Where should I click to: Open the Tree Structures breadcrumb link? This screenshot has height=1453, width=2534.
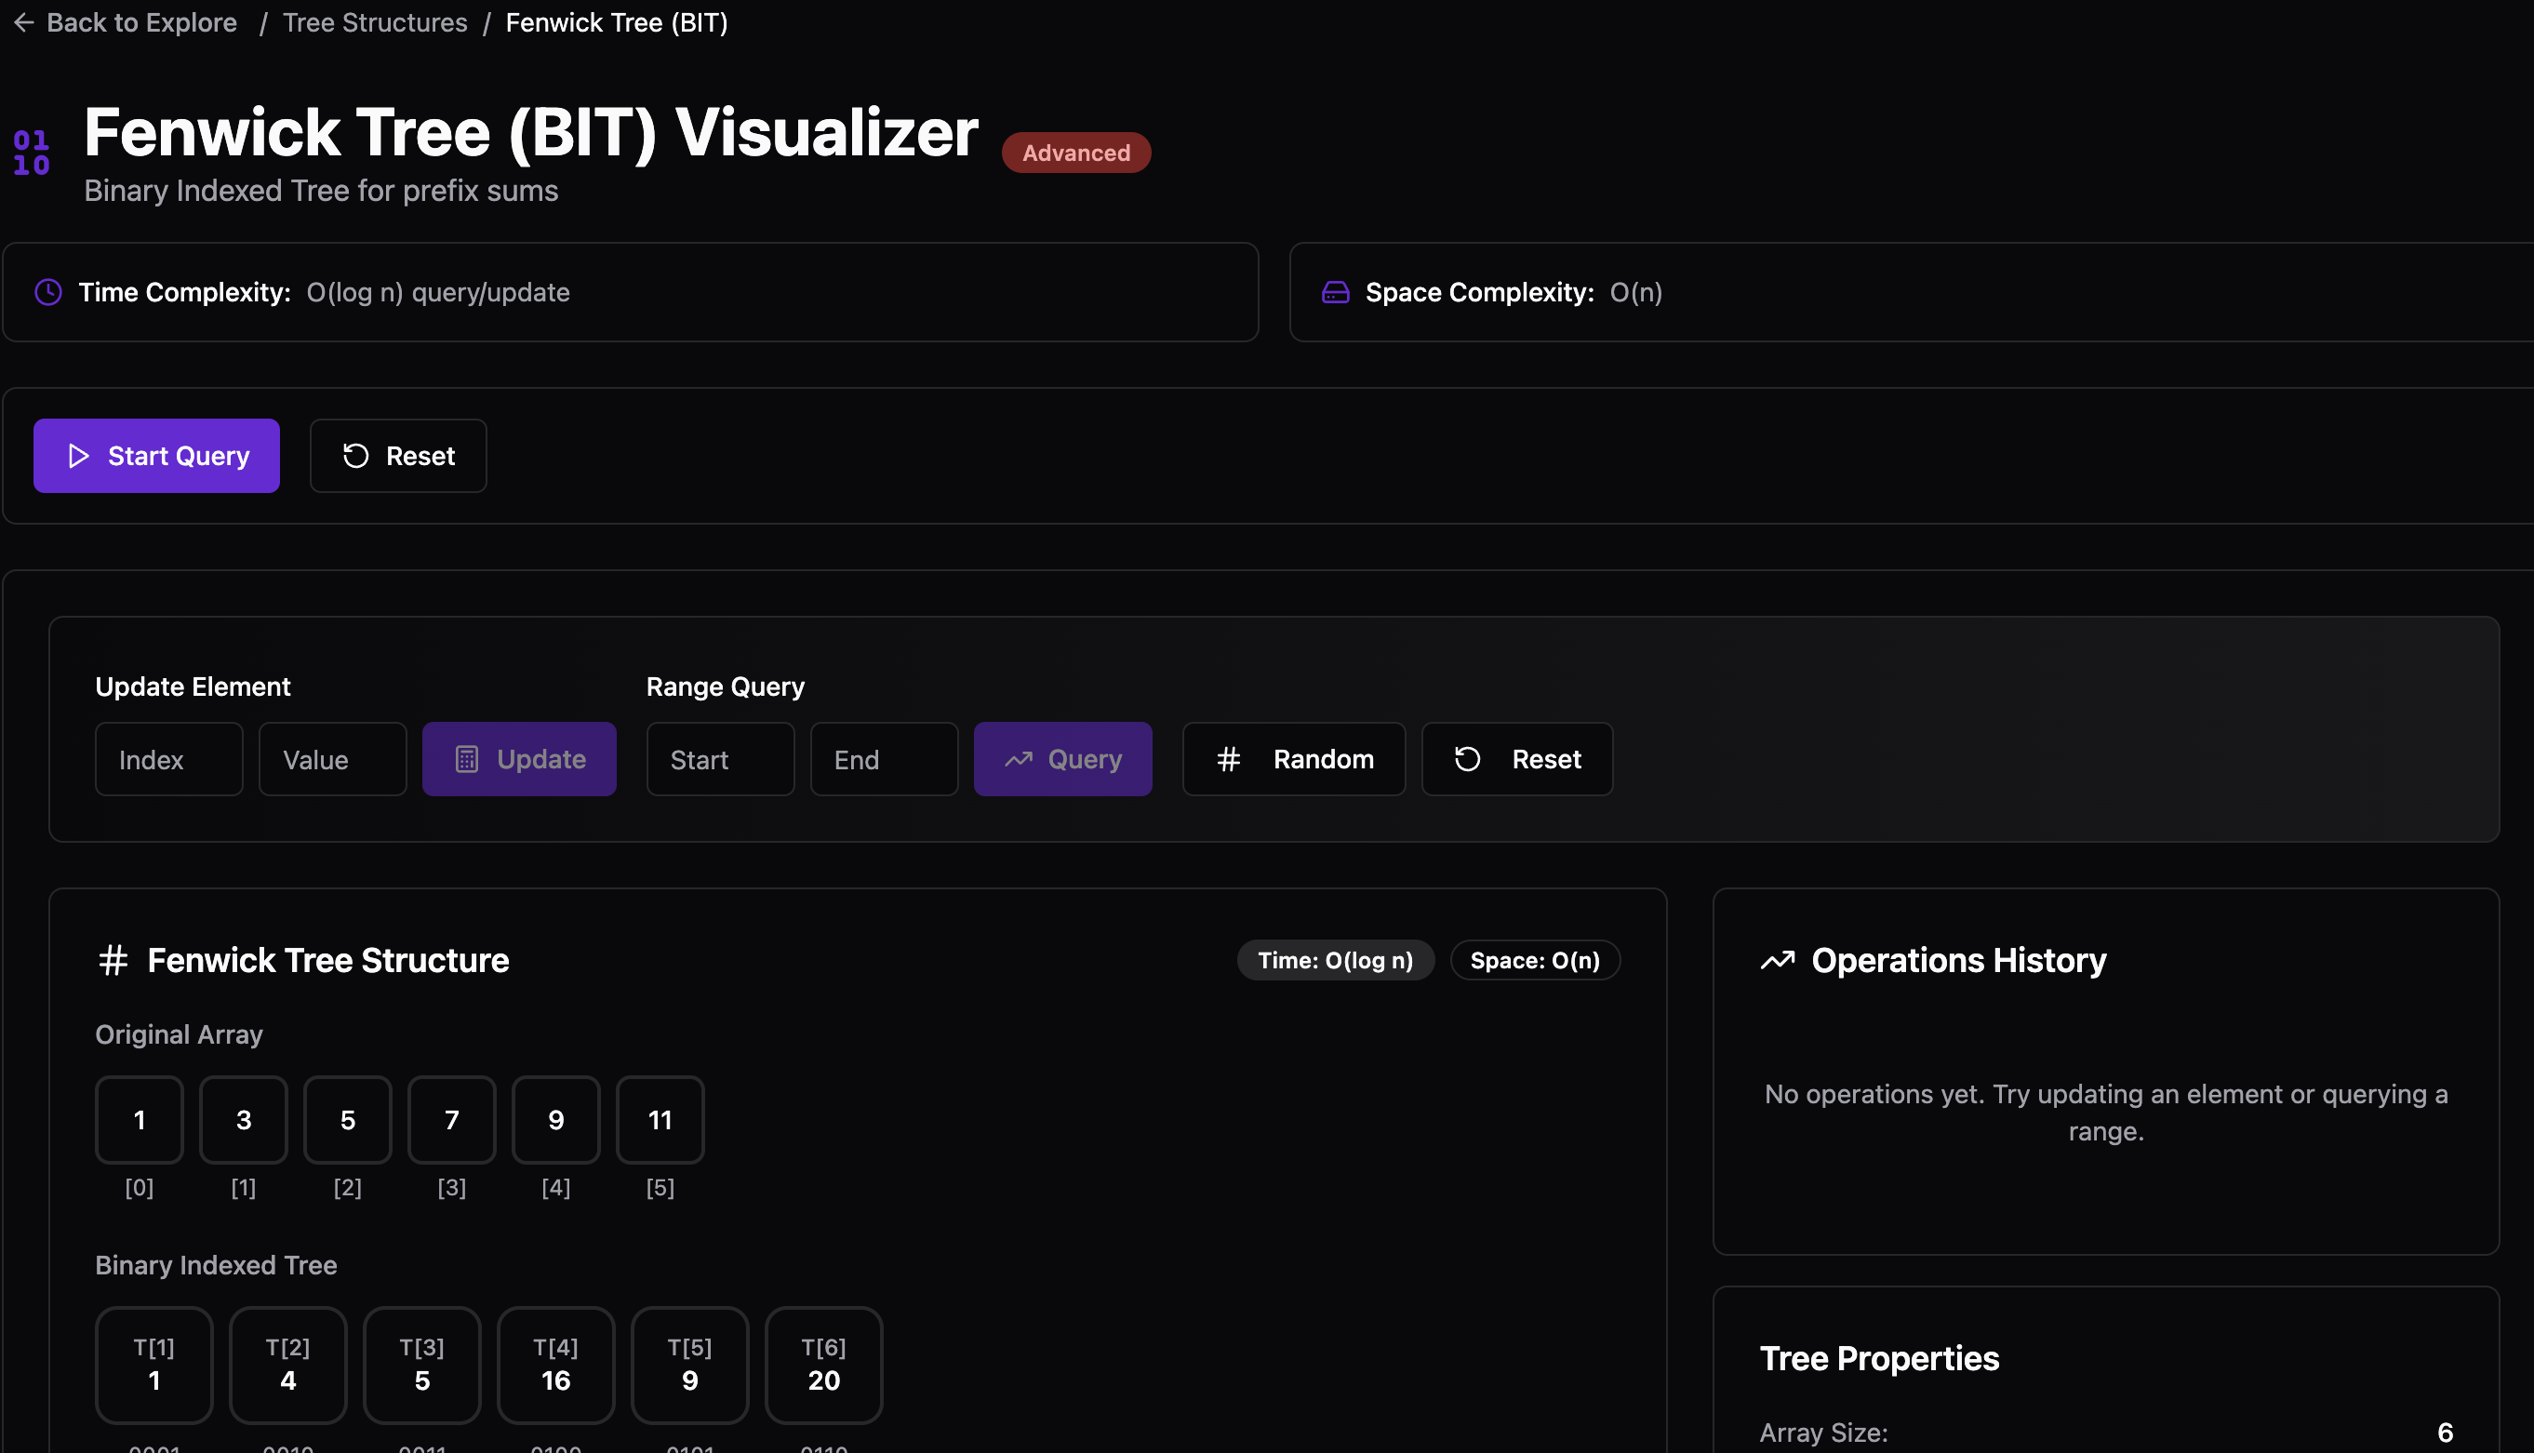pos(375,22)
